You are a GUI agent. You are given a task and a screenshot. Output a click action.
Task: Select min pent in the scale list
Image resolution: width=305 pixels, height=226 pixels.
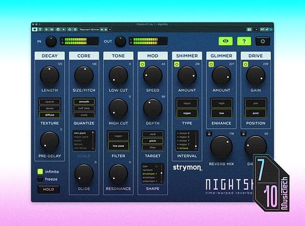(x=80, y=133)
